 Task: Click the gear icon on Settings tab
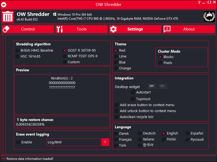113,29
